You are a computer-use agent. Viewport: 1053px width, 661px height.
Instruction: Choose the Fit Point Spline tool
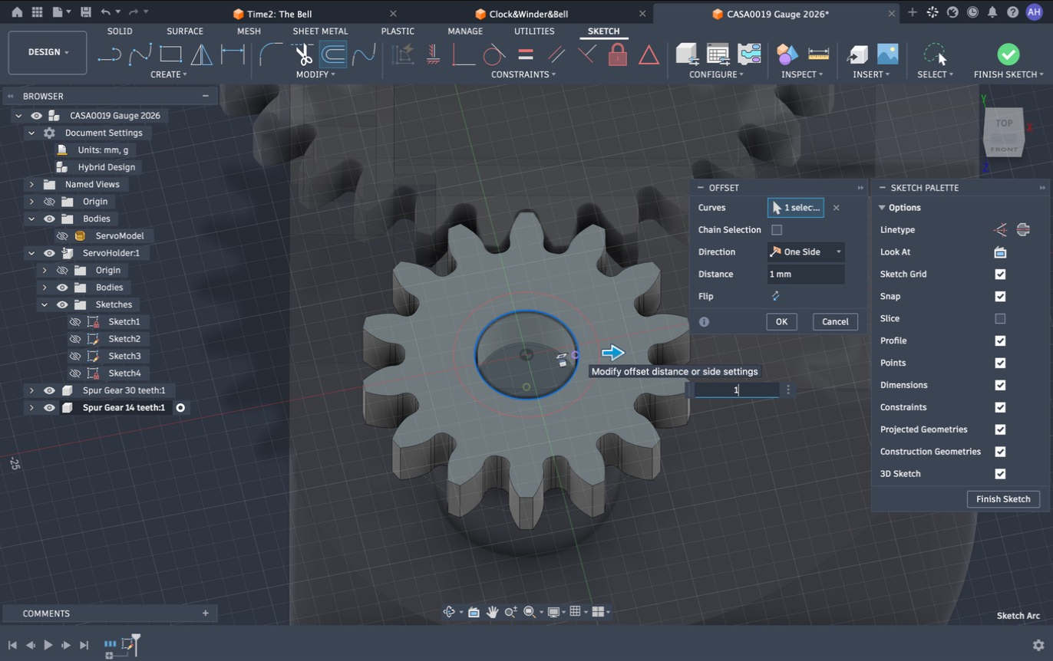[140, 54]
